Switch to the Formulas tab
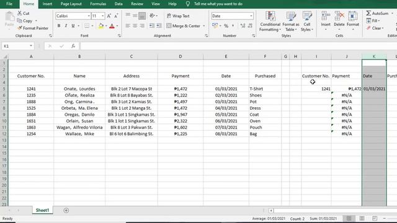Image resolution: width=397 pixels, height=223 pixels. coord(98,4)
